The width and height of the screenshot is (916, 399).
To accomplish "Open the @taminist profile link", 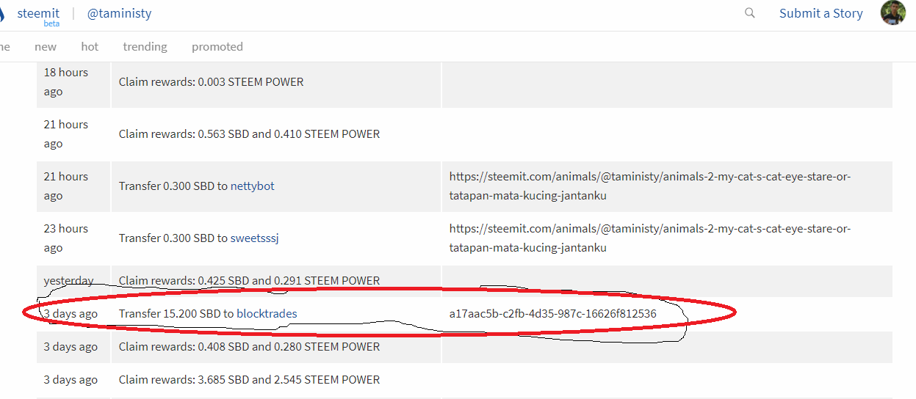I will click(119, 13).
